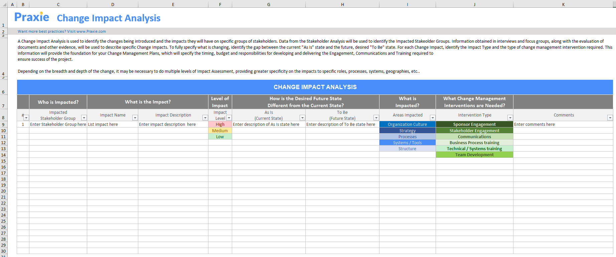The image size is (616, 257).
Task: Select row 20 header
Action: tap(3, 191)
